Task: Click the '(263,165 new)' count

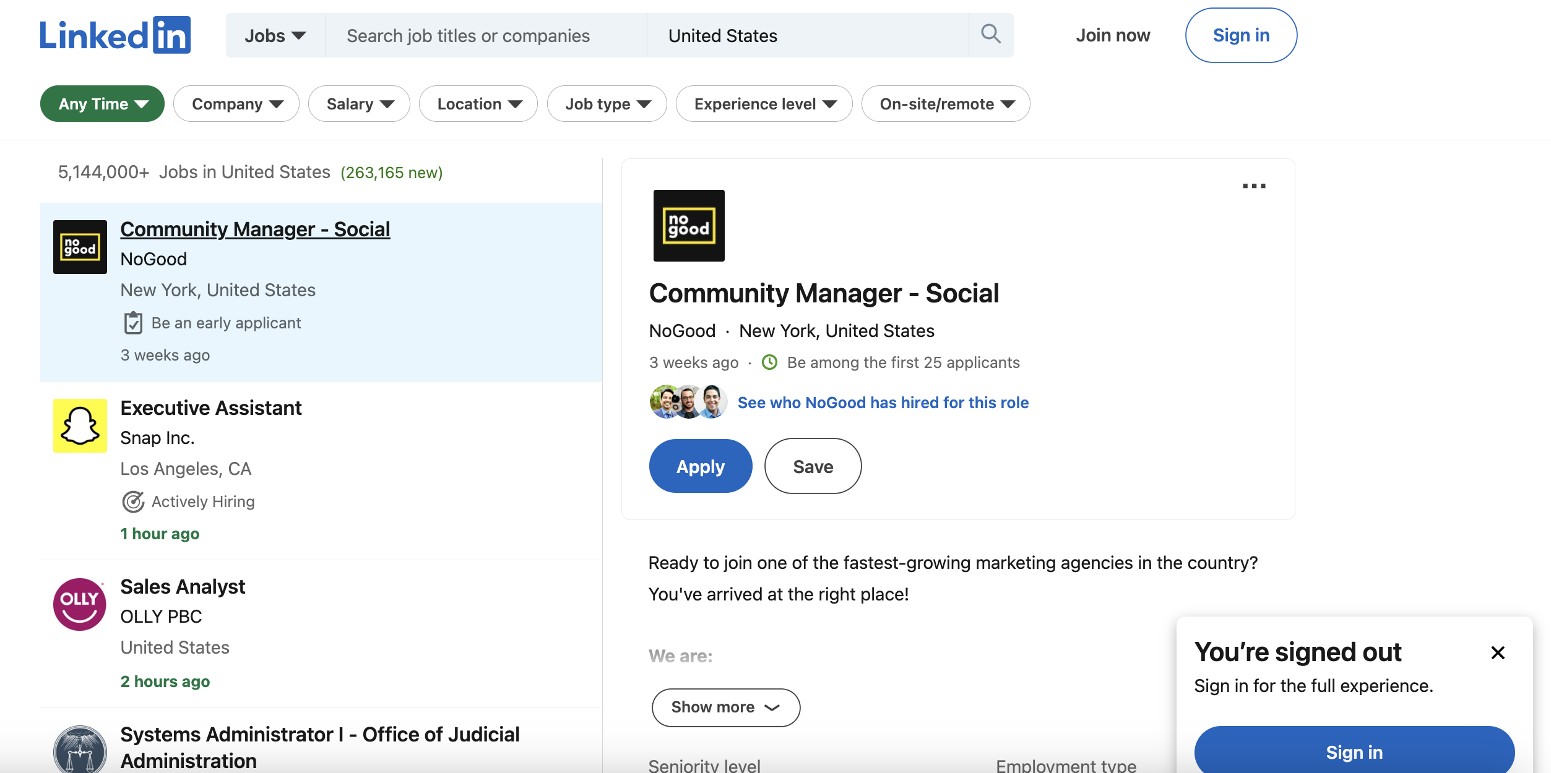Action: pyautogui.click(x=392, y=173)
